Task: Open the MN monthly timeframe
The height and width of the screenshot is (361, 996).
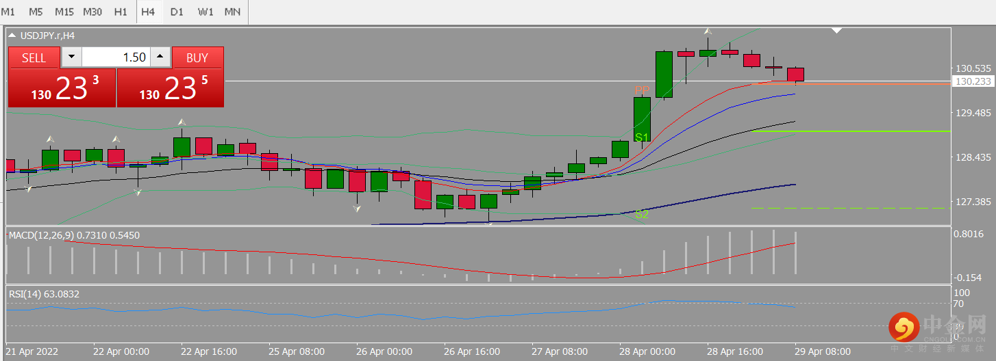Action: 233,12
